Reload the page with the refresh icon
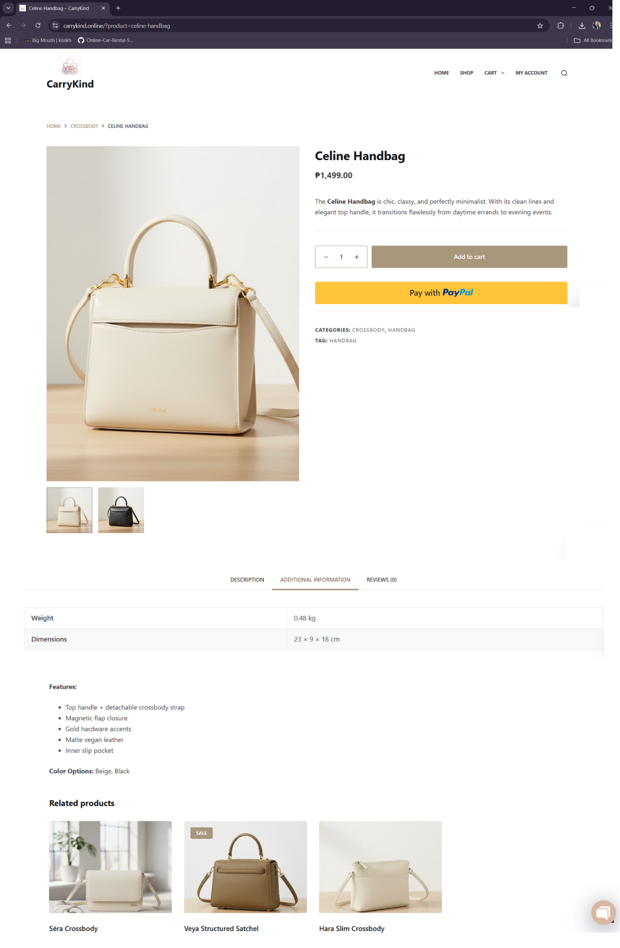The width and height of the screenshot is (620, 948). point(38,26)
